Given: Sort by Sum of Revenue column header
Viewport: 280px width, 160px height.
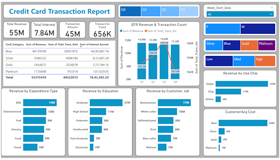Looking at the screenshot, I should (x=36, y=44).
